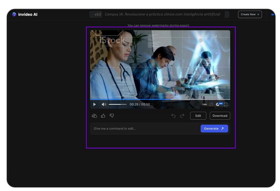Change playback speed from 1.00x
280x191 pixels.
click(204, 104)
